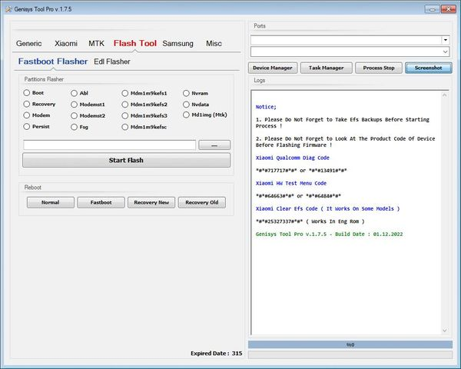Pick the Modemst2 partition option
Image resolution: width=461 pixels, height=369 pixels.
(x=74, y=115)
